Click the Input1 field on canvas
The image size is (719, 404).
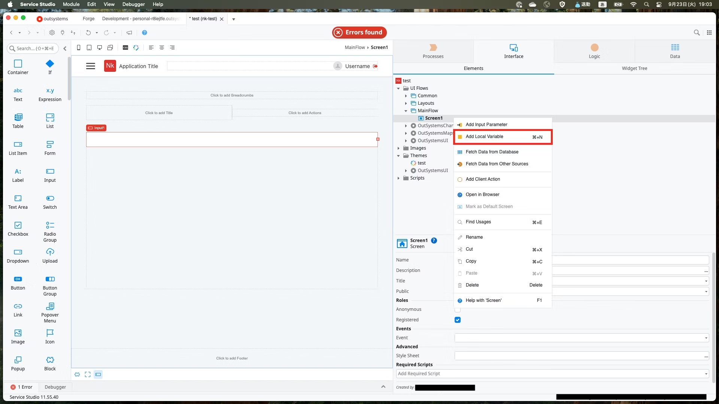(x=231, y=140)
